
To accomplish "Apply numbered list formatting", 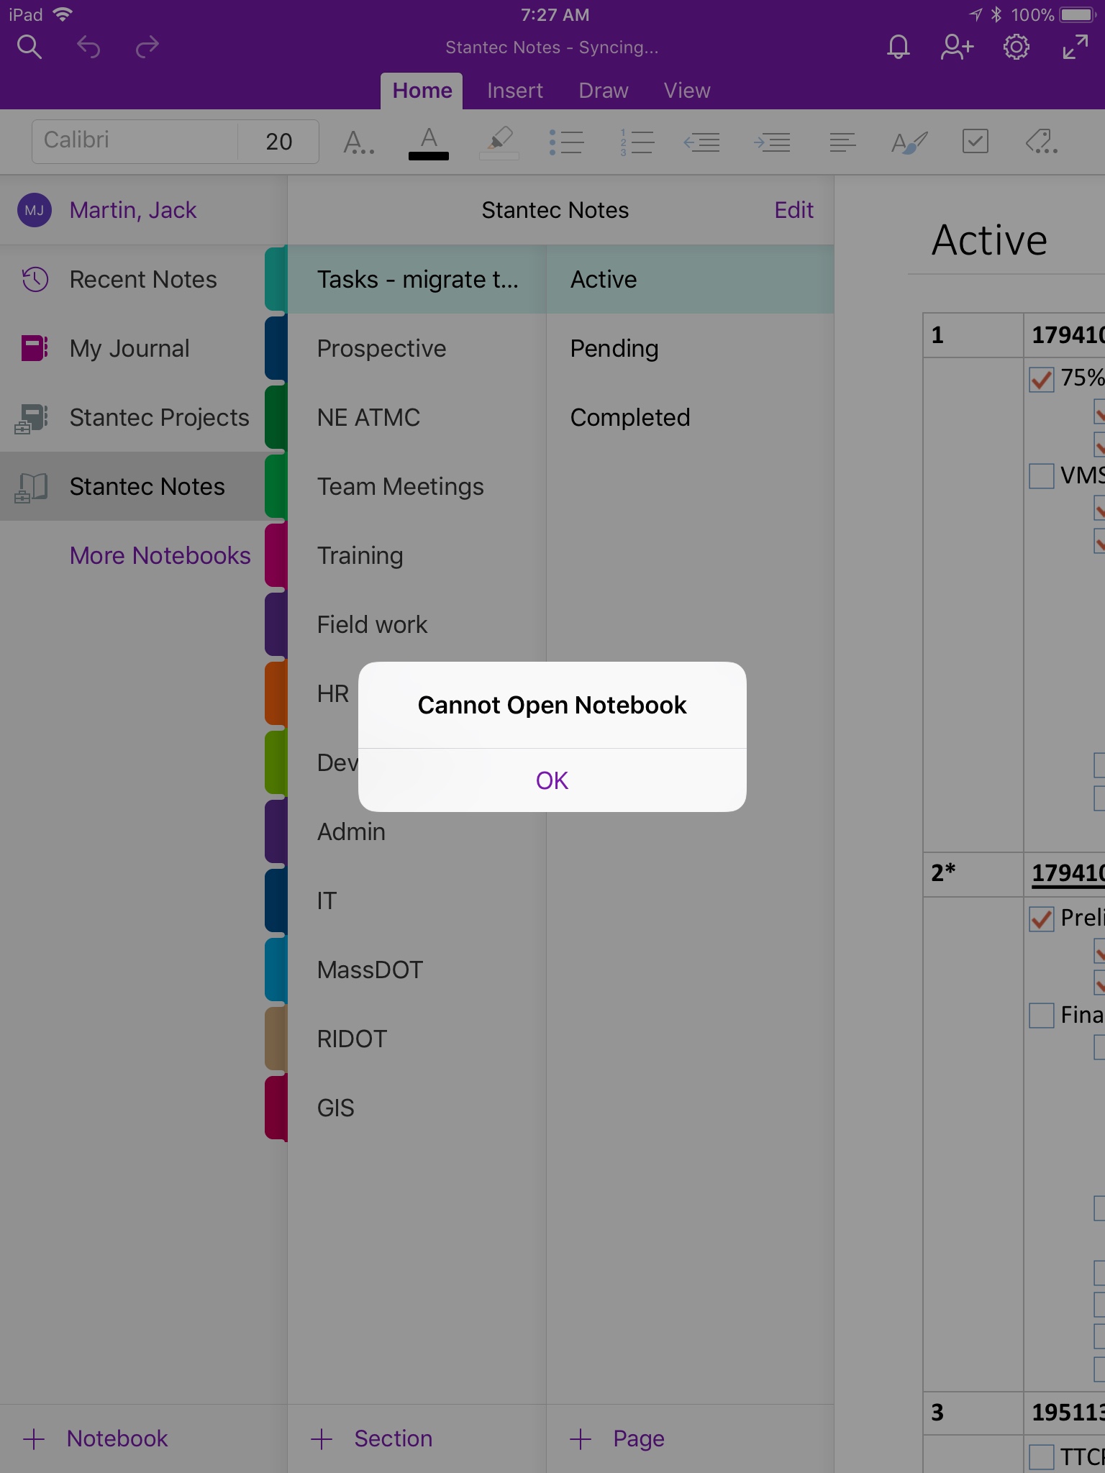I will [x=636, y=142].
